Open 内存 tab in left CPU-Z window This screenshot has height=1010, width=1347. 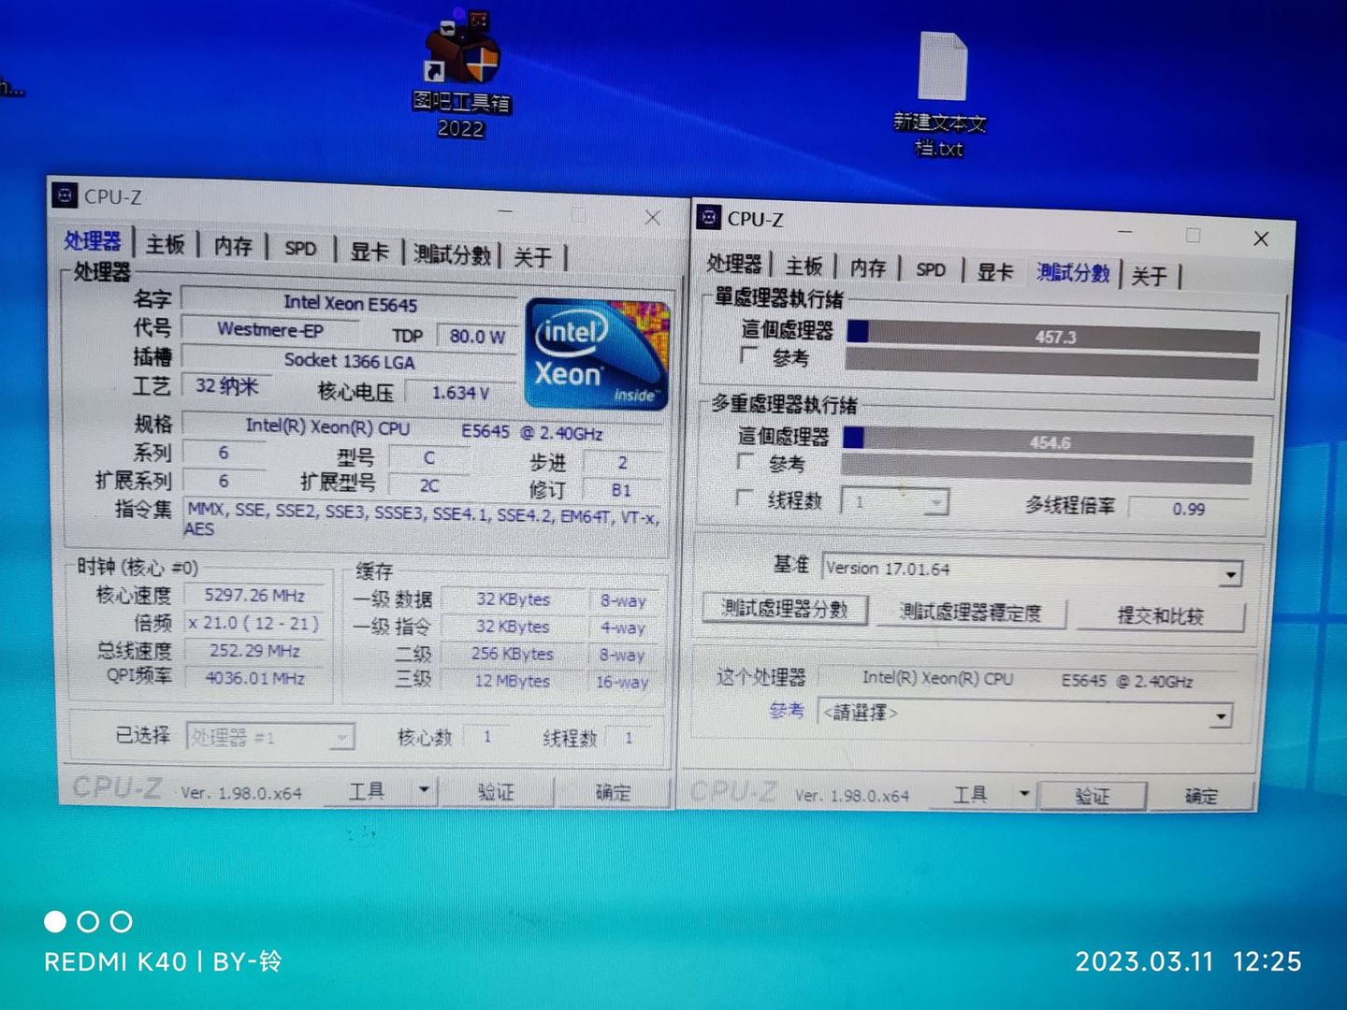click(233, 246)
